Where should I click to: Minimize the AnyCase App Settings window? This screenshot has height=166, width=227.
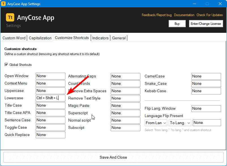pos(194,4)
